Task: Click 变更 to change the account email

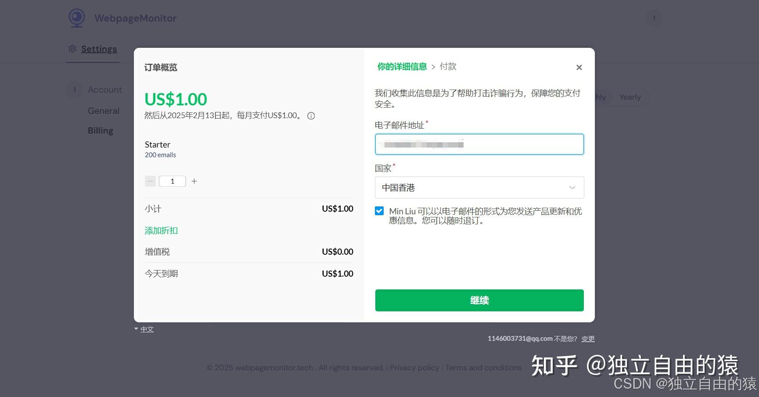Action: [588, 339]
